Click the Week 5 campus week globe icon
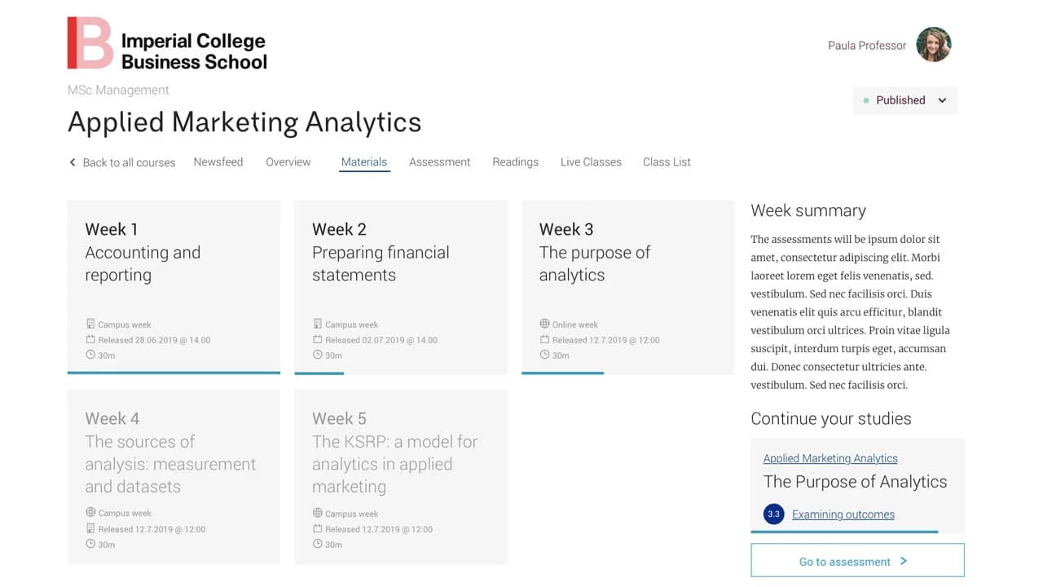Screen dimensions: 1043x587 point(318,513)
